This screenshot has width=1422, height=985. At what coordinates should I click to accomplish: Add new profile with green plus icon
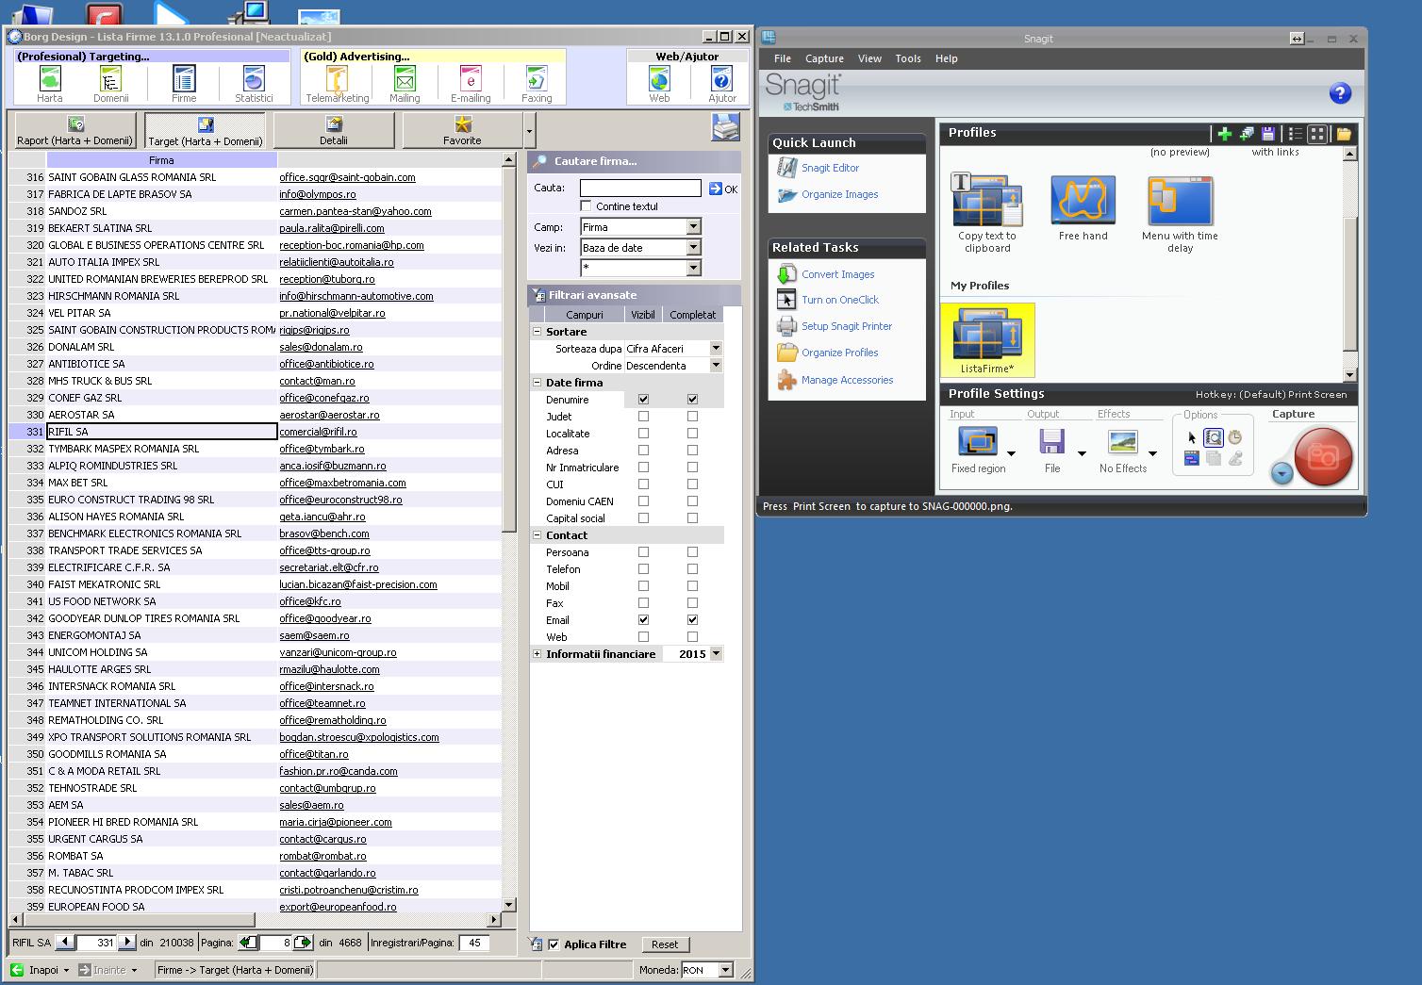tap(1224, 134)
